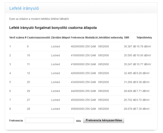Select channel ID 10

pyautogui.click(x=28, y=55)
